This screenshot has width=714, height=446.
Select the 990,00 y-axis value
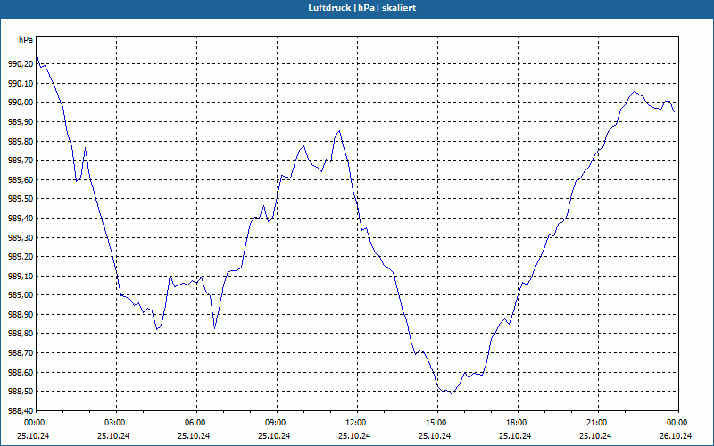(21, 103)
